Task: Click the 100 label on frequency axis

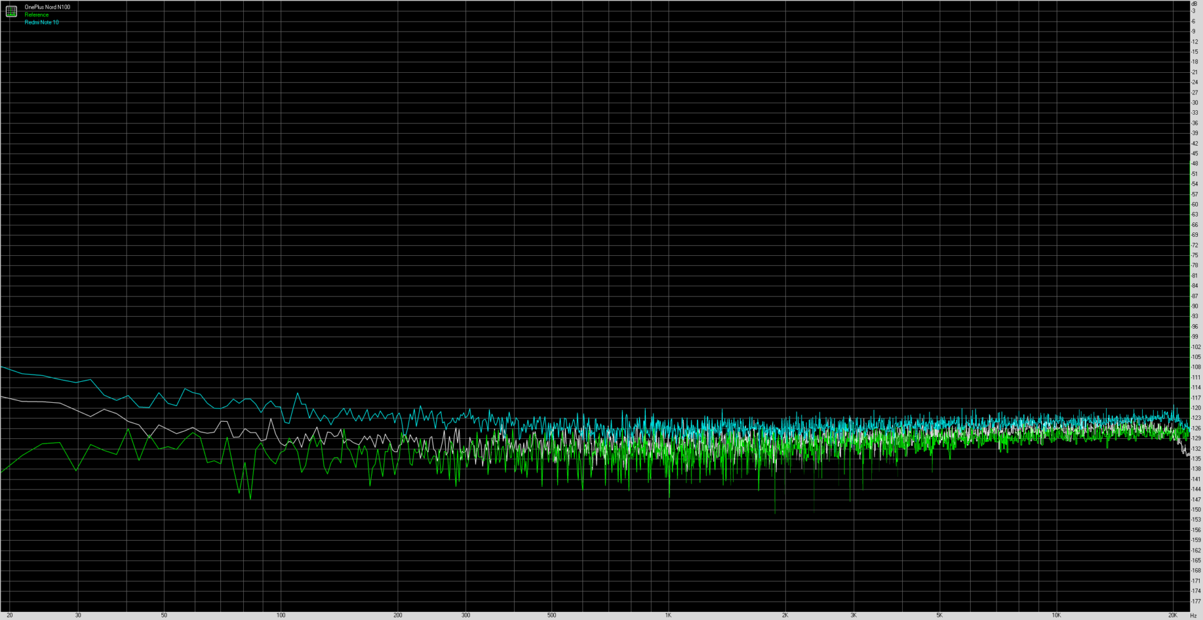Action: click(x=280, y=615)
